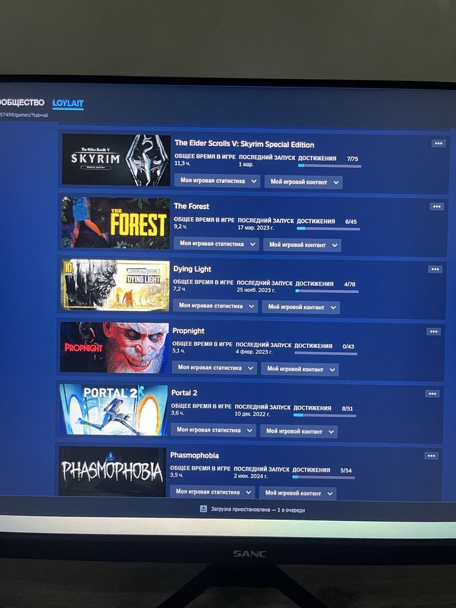Open the Dying Light title link

[192, 269]
